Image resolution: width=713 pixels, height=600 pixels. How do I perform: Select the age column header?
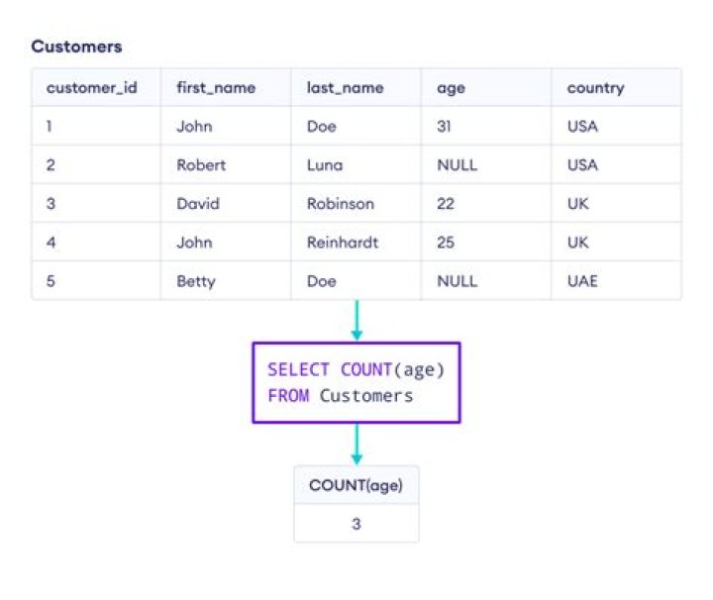point(452,88)
